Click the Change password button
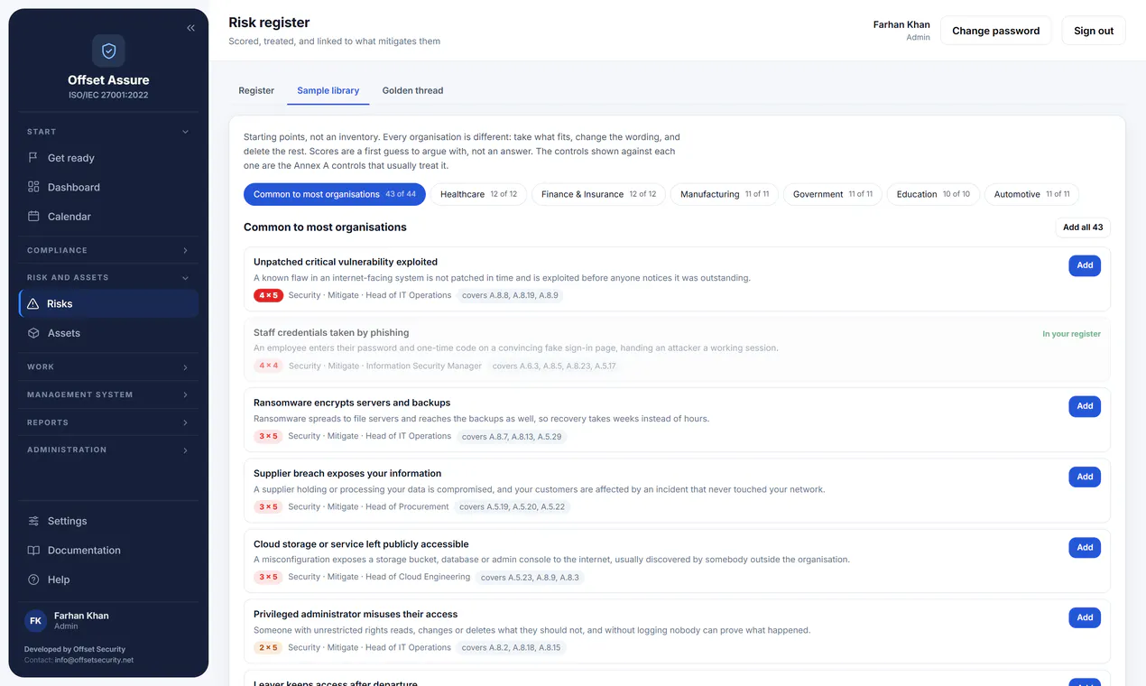 [995, 31]
